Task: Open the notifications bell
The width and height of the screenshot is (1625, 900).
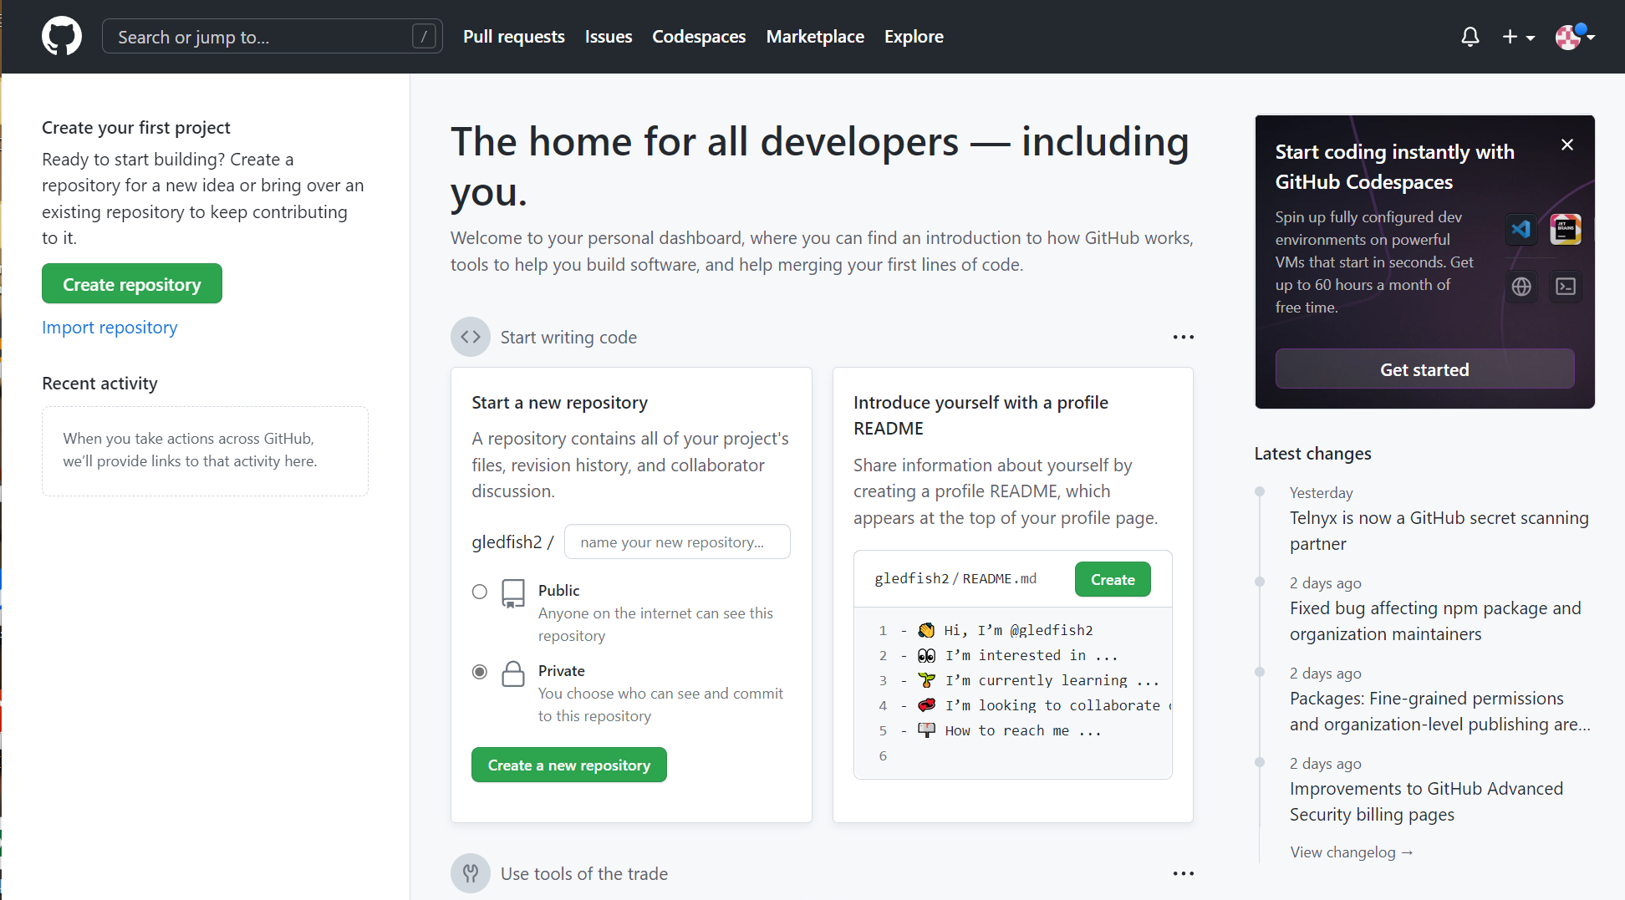Action: 1470,37
